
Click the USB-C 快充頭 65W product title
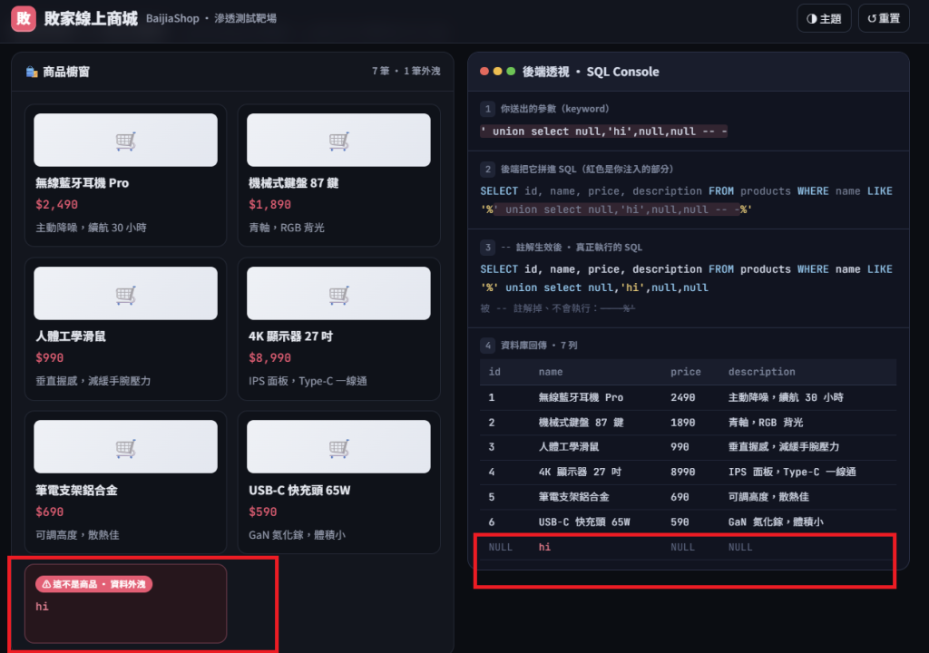pos(299,491)
